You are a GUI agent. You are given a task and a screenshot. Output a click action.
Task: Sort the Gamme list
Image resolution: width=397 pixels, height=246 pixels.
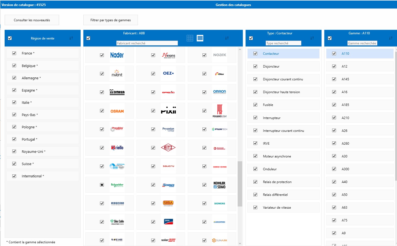click(391, 38)
